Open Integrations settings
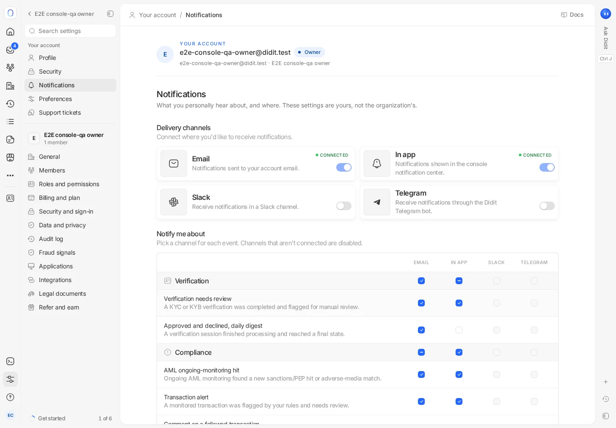This screenshot has height=428, width=616. pyautogui.click(x=70, y=280)
